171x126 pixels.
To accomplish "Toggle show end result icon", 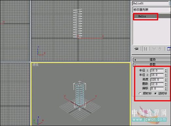I will pyautogui.click(x=145, y=49).
